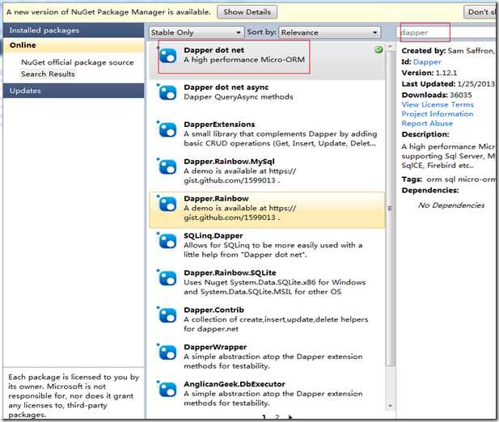The width and height of the screenshot is (499, 422).
Task: Select the SQLinq.Dapper package title
Action: click(x=214, y=235)
